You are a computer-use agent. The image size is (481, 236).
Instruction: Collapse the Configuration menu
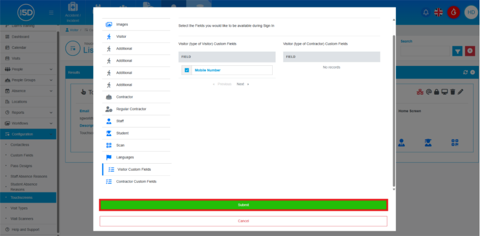coord(28,134)
